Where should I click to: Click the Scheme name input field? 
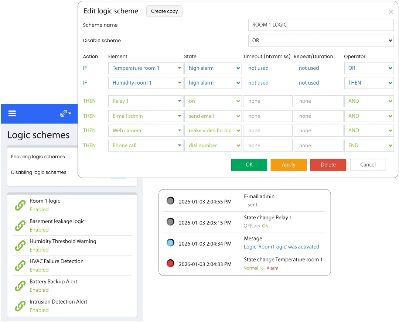click(320, 25)
